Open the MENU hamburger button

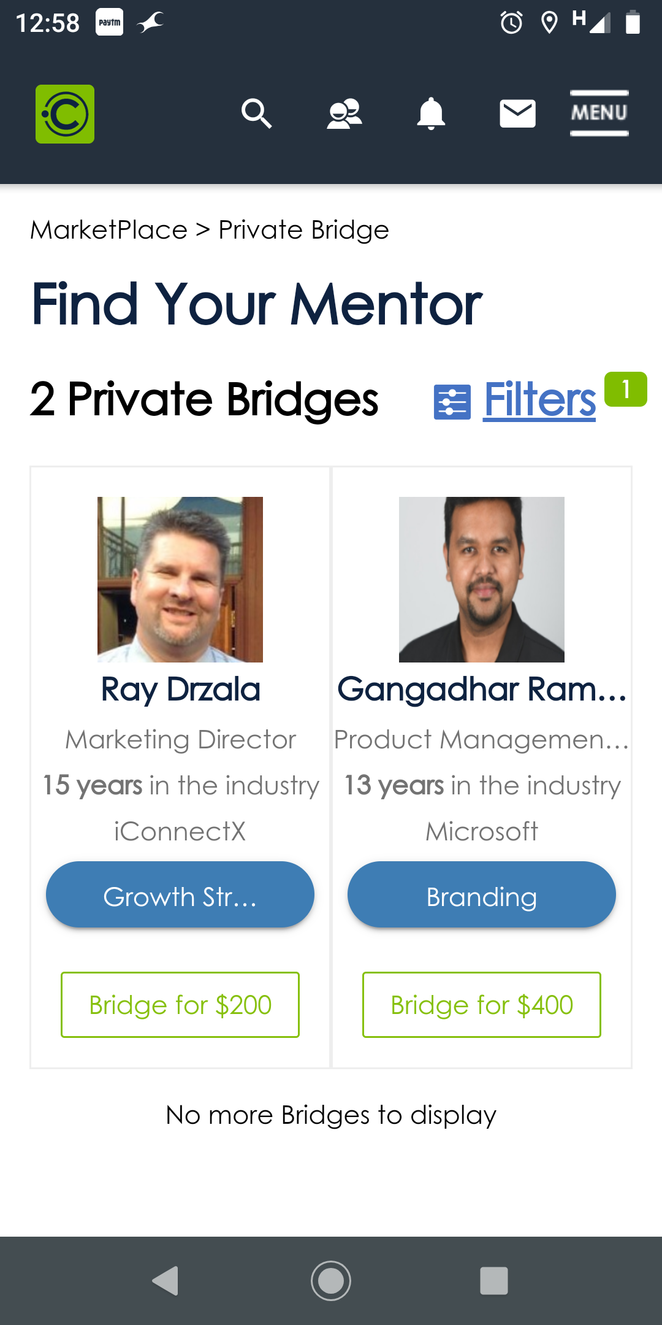click(599, 113)
